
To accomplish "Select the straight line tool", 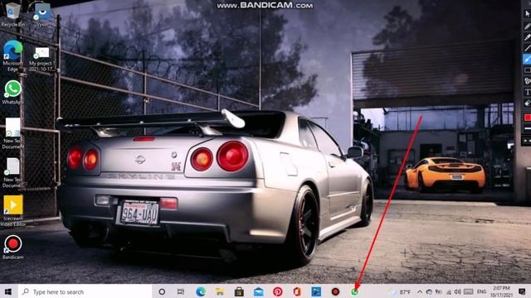I will pyautogui.click(x=527, y=48).
